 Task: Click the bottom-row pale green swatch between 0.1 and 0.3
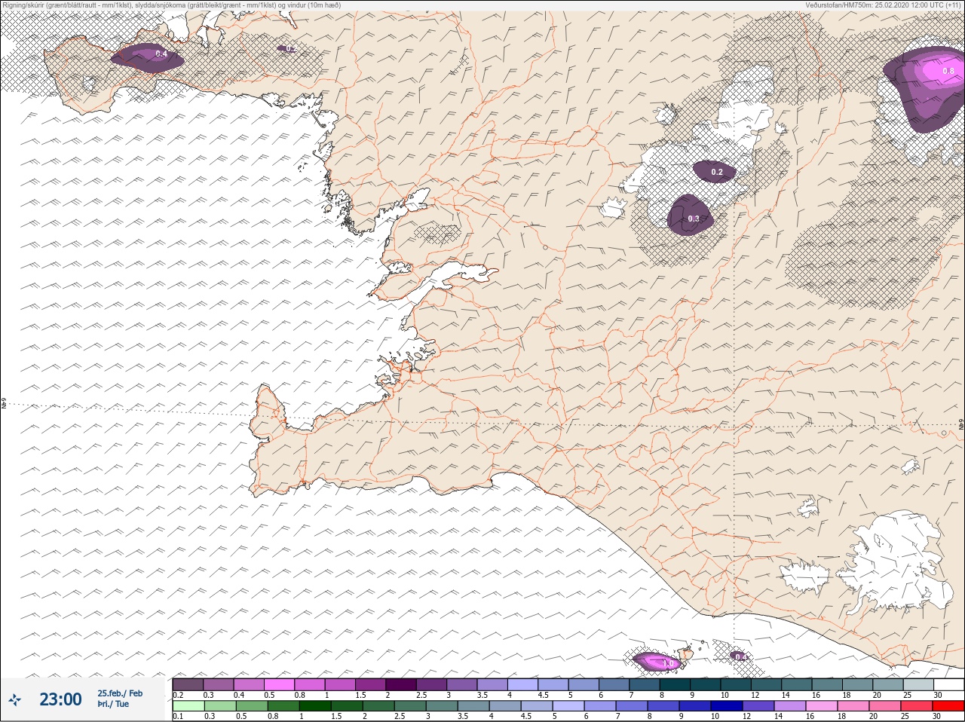188,706
